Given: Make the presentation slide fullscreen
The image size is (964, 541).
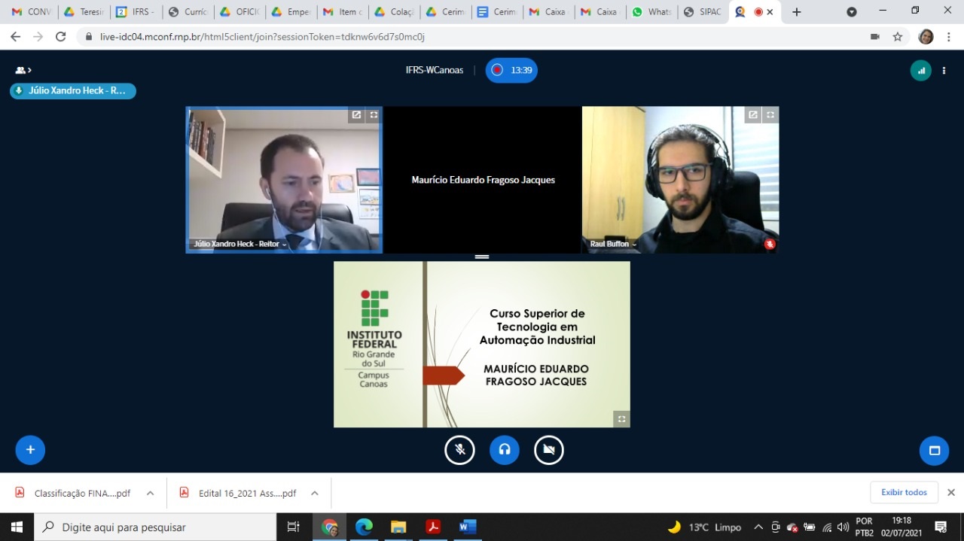Looking at the screenshot, I should (621, 419).
